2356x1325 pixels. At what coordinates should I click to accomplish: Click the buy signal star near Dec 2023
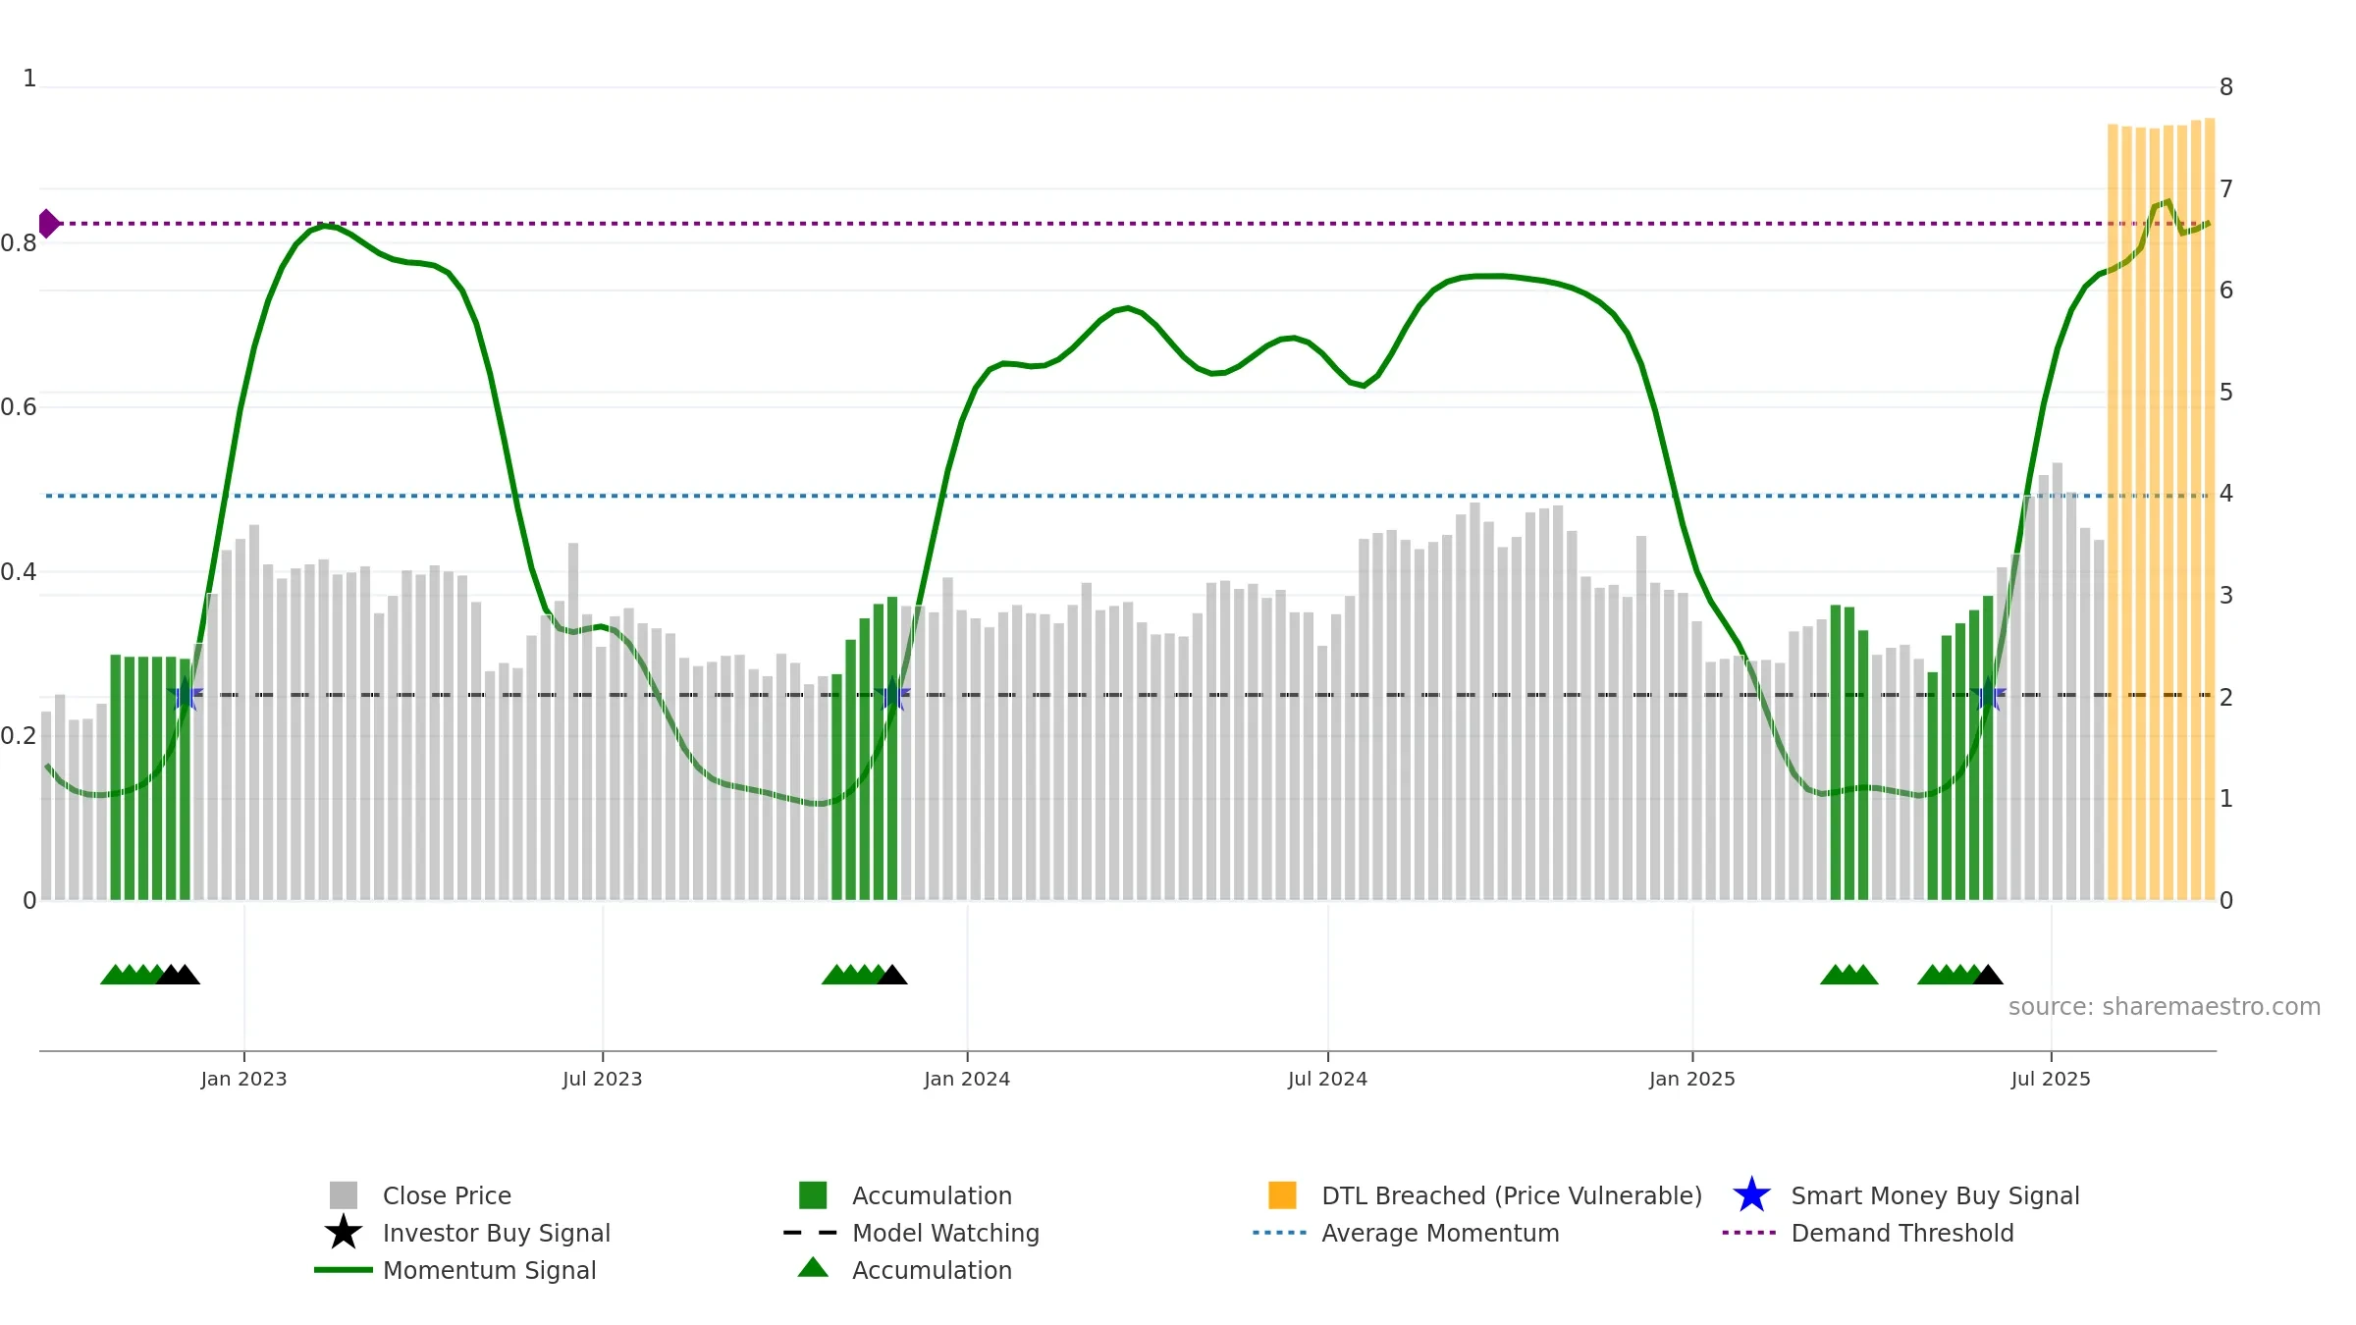click(x=892, y=695)
